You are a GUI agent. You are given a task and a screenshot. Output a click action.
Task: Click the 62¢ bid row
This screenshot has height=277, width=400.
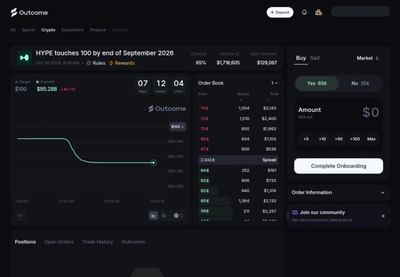tap(238, 191)
